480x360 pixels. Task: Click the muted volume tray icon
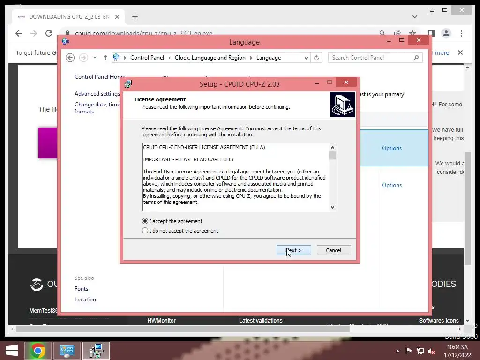click(x=432, y=351)
